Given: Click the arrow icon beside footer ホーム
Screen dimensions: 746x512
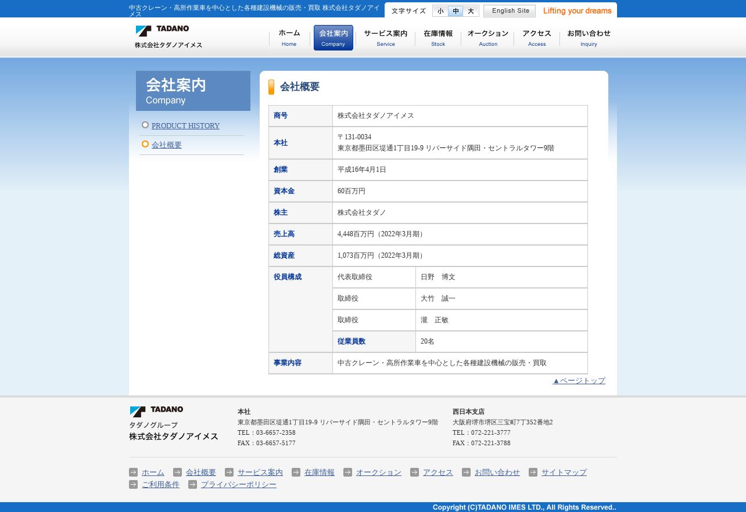Looking at the screenshot, I should [134, 473].
